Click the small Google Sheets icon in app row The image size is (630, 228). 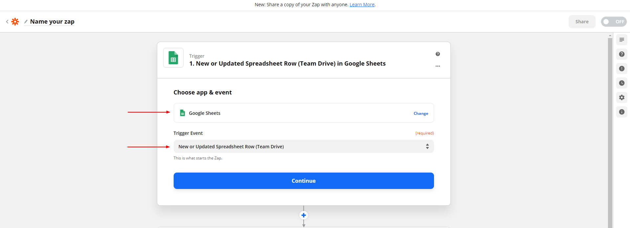pyautogui.click(x=183, y=113)
